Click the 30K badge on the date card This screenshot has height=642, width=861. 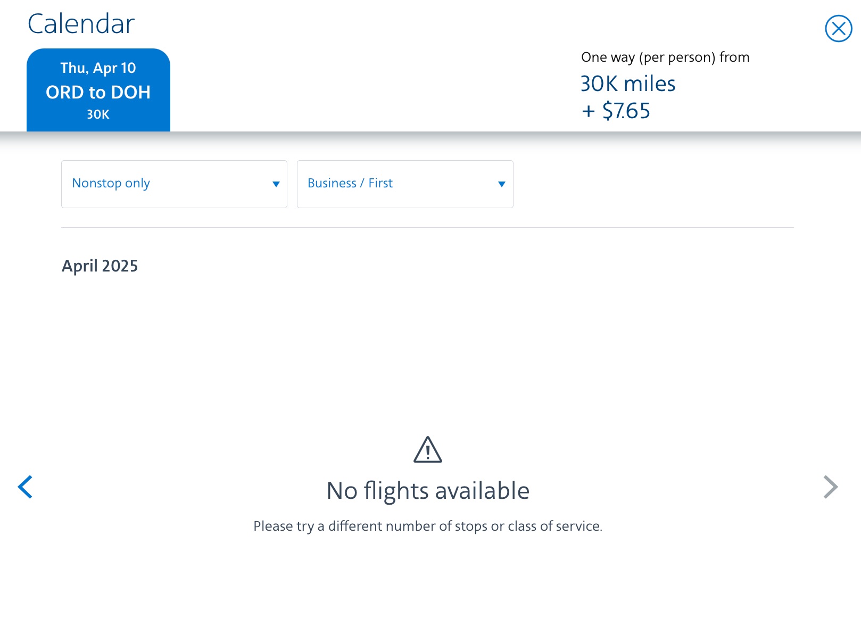pyautogui.click(x=98, y=113)
